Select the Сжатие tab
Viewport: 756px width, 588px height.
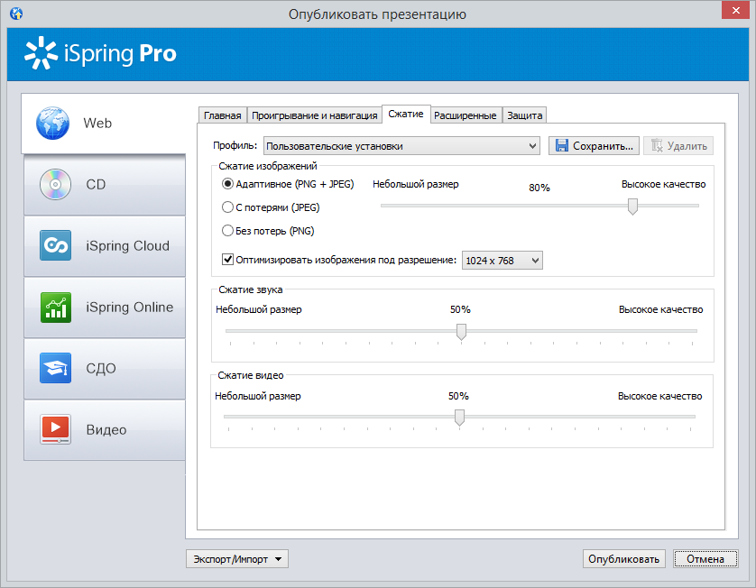coord(406,115)
